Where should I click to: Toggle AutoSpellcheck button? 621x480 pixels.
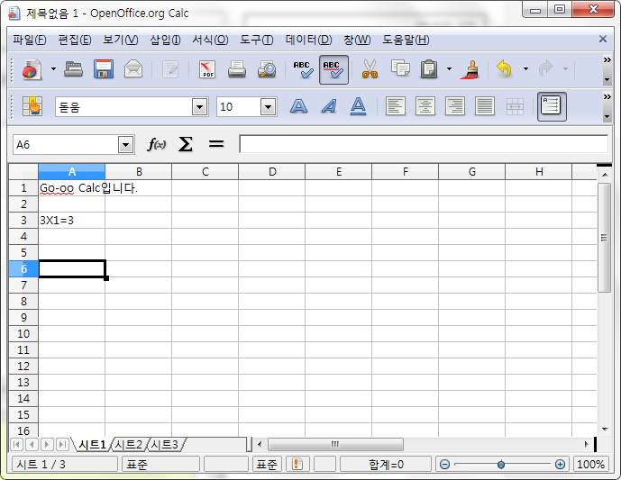[333, 69]
